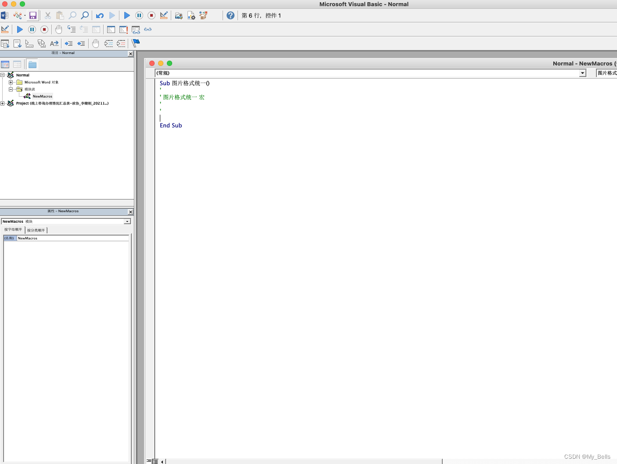Switch to the 按字母序 tab
The width and height of the screenshot is (617, 464).
[13, 230]
